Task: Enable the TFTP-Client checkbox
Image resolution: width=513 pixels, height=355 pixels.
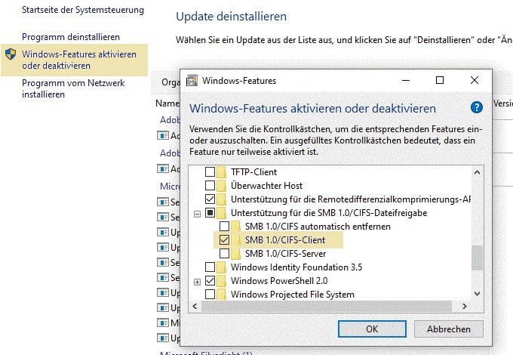Action: 210,172
